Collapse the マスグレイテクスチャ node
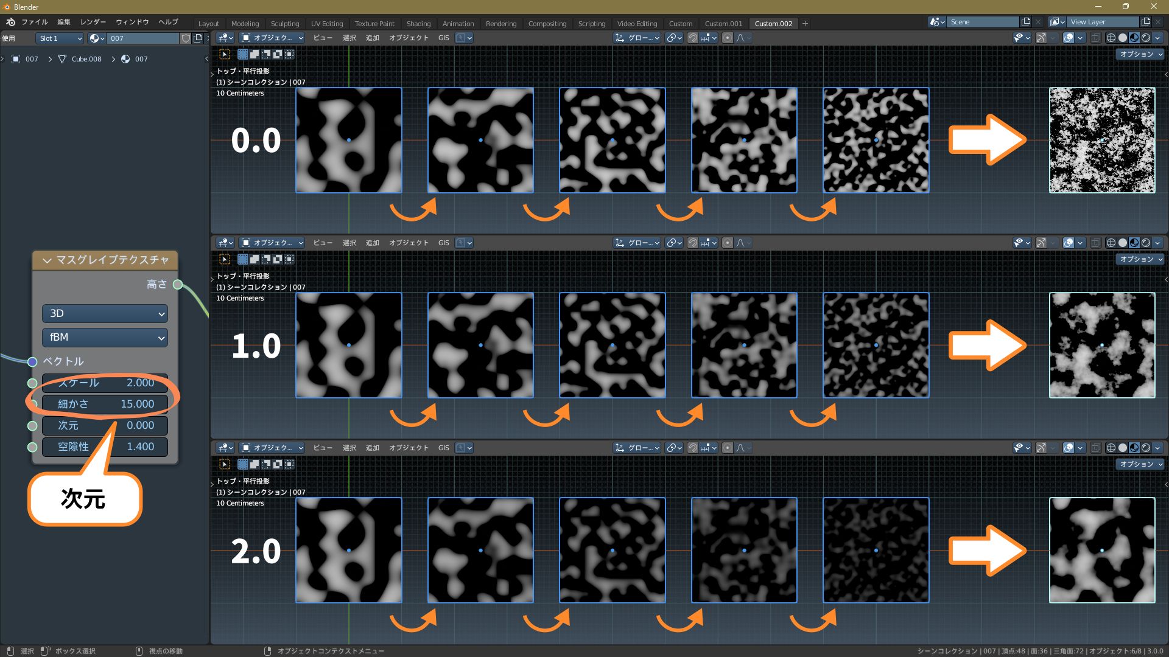1169x657 pixels. click(x=47, y=260)
